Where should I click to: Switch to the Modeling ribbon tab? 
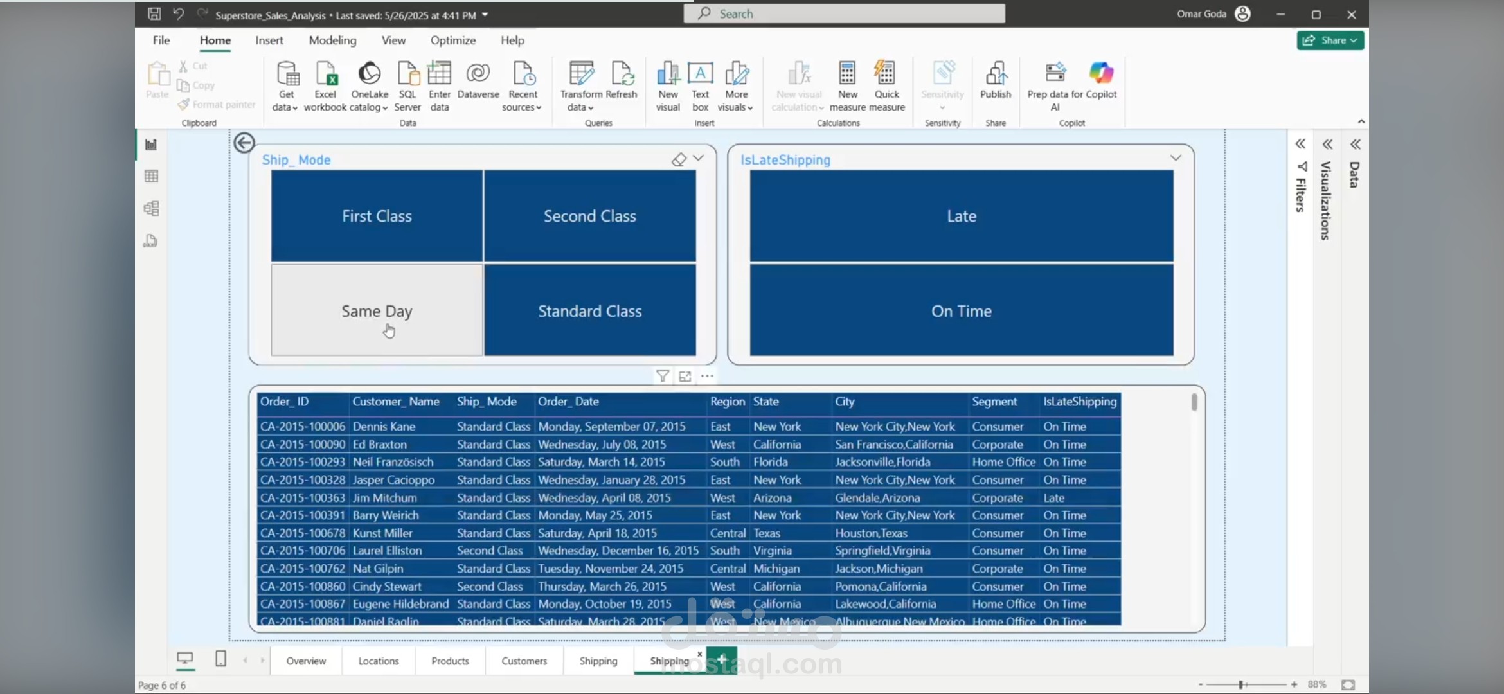(x=332, y=40)
